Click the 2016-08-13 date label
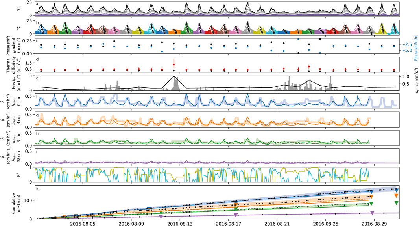419x226 pixels. 180,224
